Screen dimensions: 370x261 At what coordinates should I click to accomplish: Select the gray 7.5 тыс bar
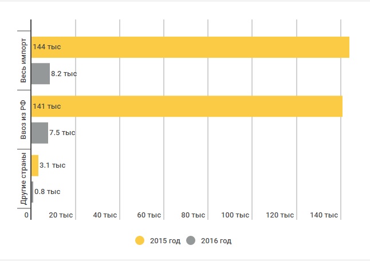[40, 133]
